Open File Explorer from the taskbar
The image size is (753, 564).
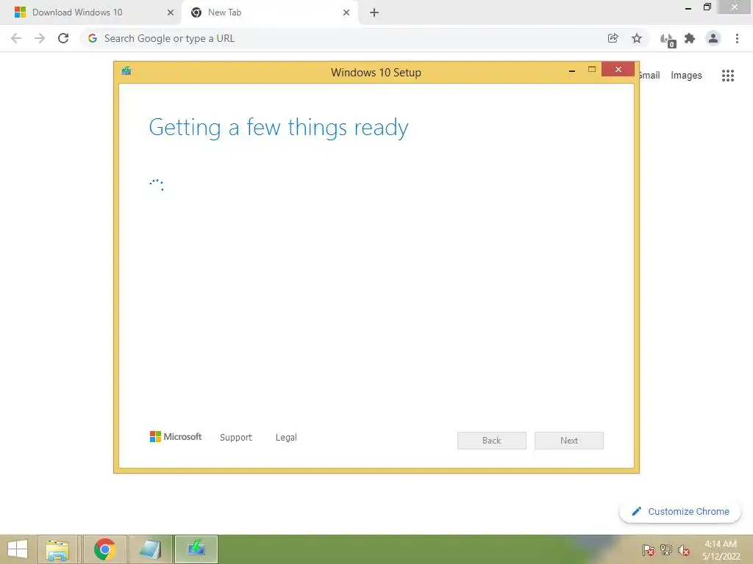pyautogui.click(x=57, y=549)
